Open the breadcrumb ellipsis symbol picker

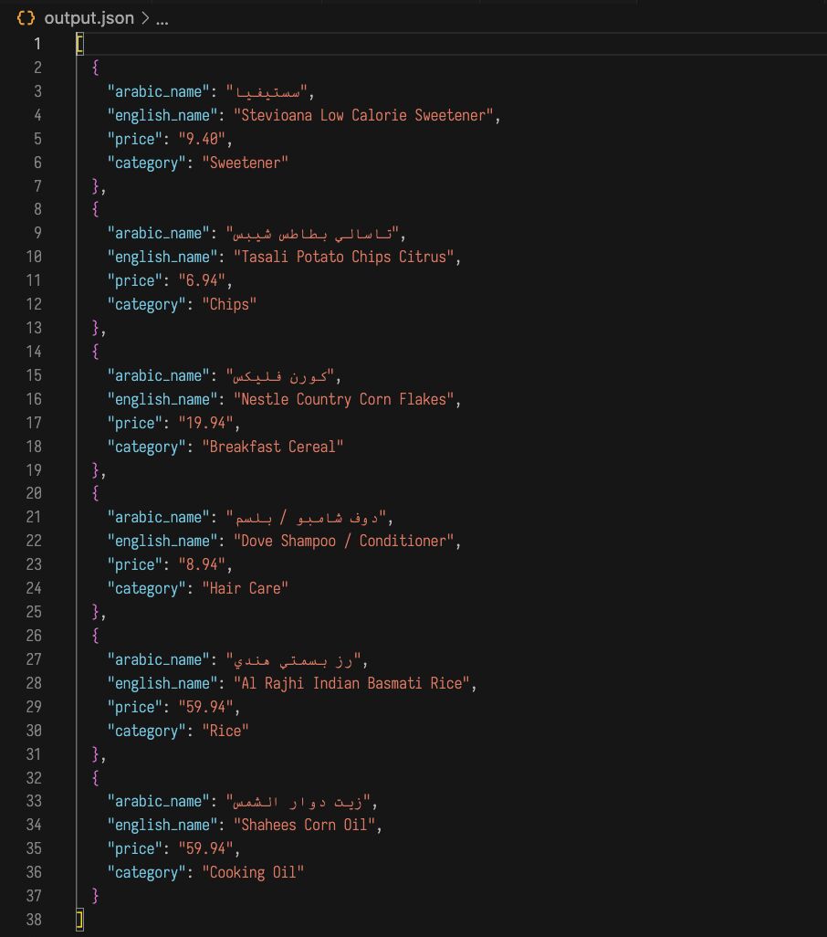click(162, 18)
